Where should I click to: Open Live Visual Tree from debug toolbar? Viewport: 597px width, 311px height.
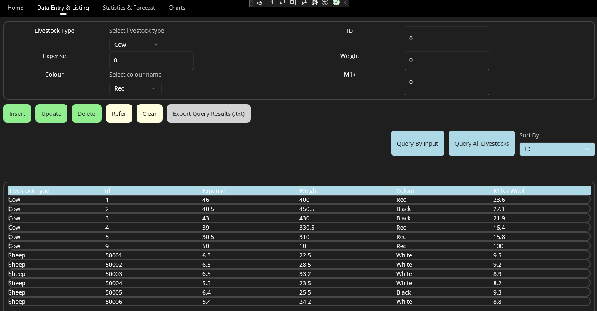click(x=259, y=3)
